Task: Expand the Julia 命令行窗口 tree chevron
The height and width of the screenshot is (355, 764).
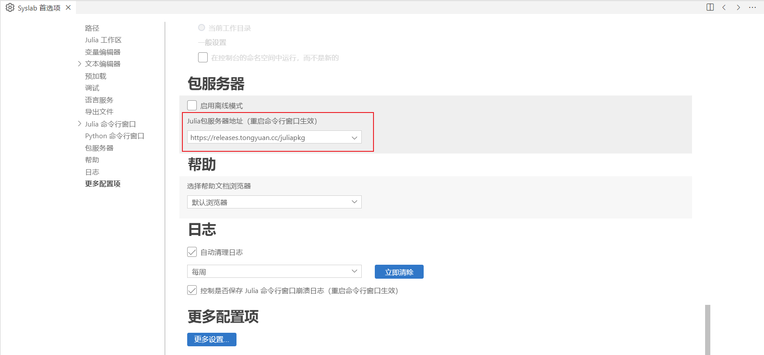Action: click(79, 124)
